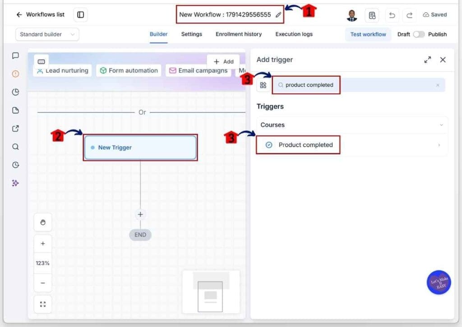The width and height of the screenshot is (462, 327).
Task: Open sticky note icon in sidebar
Action: pos(16,110)
